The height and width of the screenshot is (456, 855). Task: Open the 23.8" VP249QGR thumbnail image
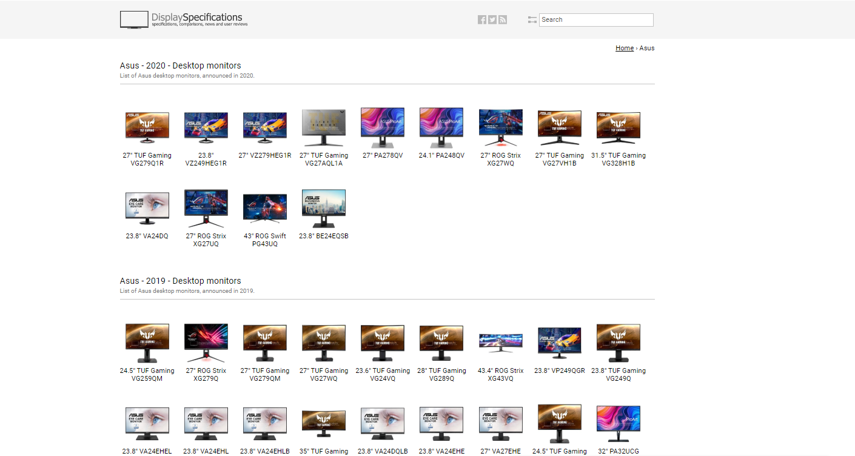tap(559, 341)
